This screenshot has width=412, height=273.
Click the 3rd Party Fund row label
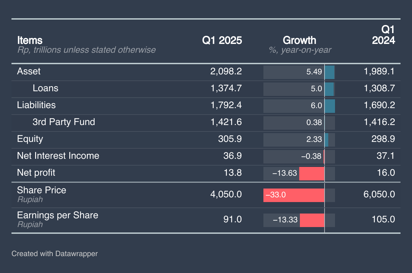pos(63,122)
